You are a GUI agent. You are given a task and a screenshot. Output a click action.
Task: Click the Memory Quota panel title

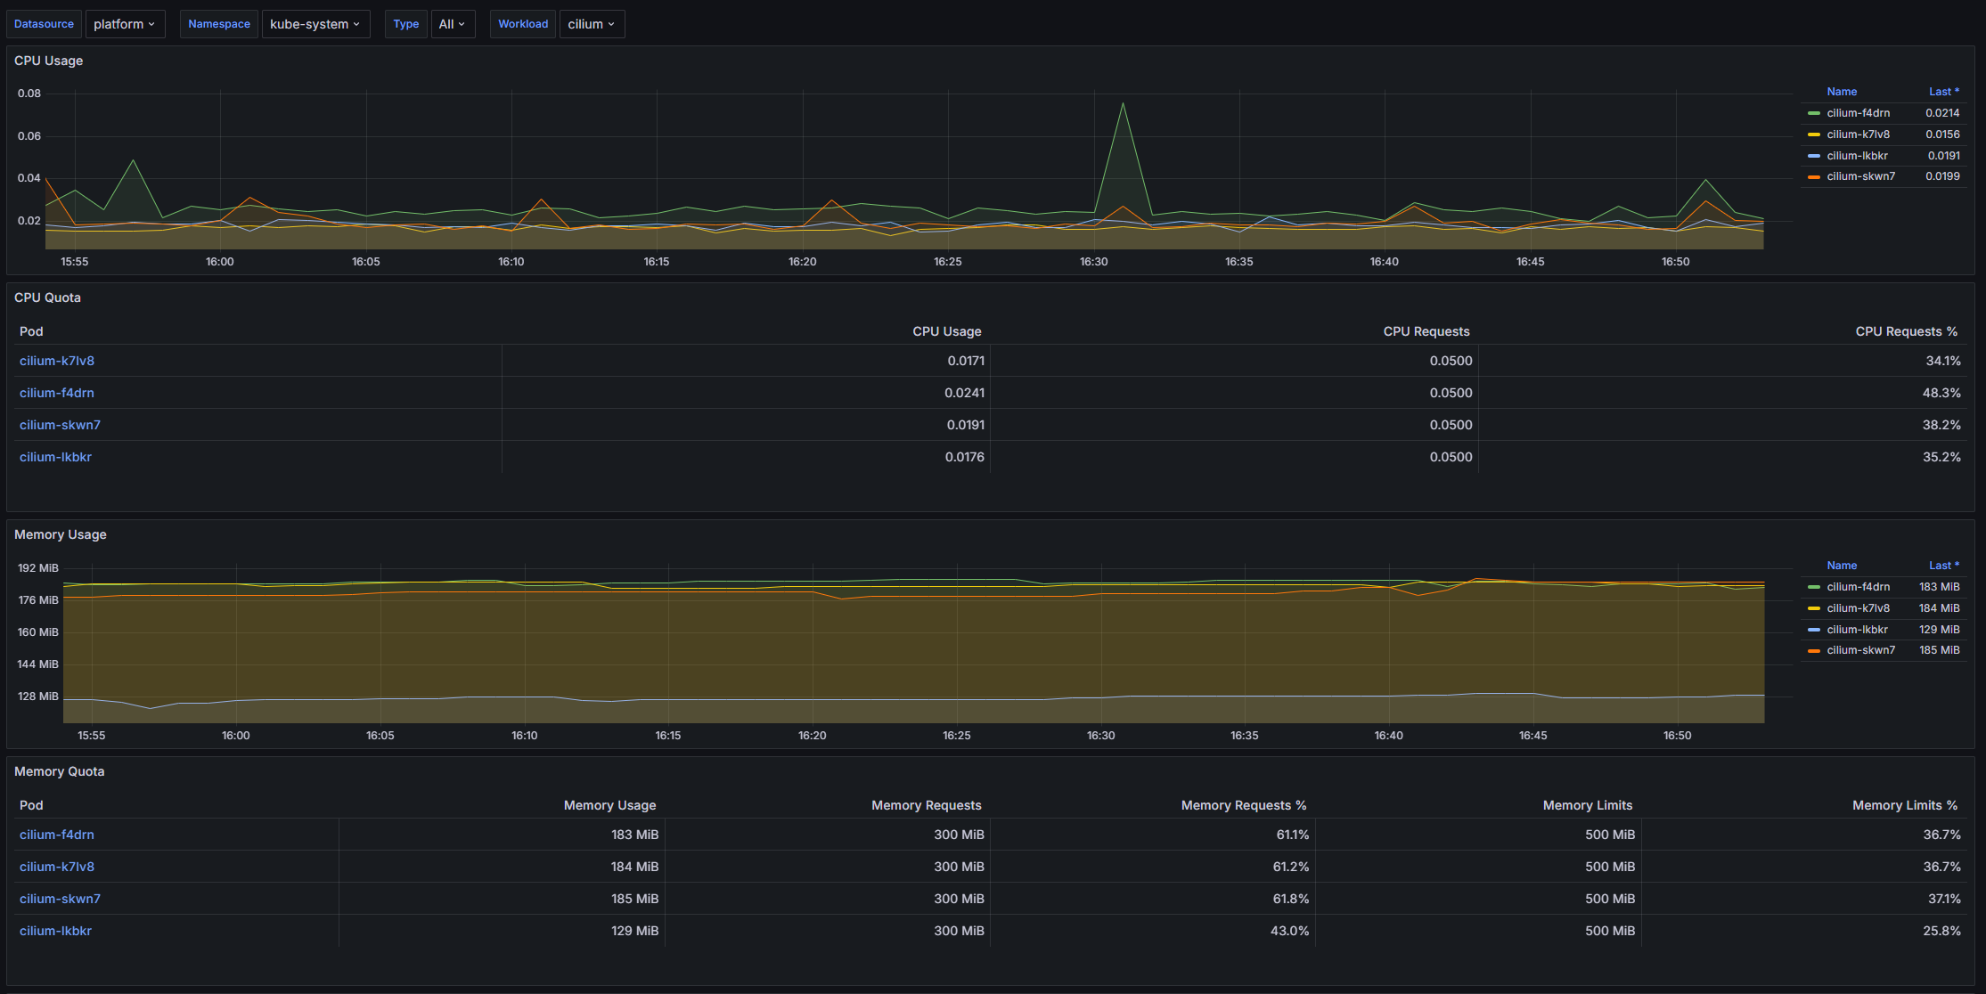point(60,771)
